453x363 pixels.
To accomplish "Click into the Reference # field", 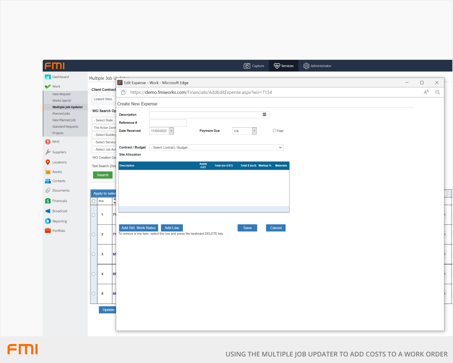I will coord(168,123).
